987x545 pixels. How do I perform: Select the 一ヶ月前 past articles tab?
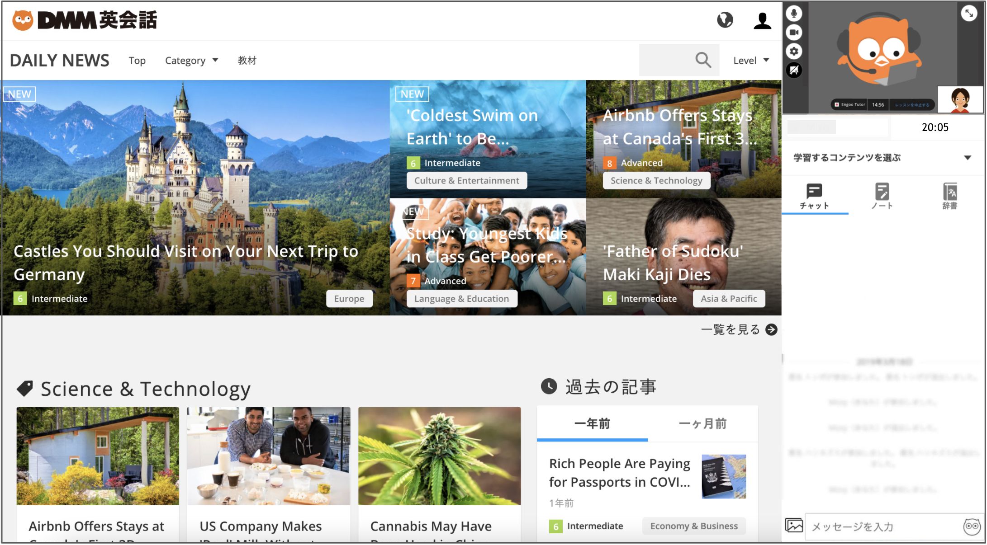[x=702, y=423]
